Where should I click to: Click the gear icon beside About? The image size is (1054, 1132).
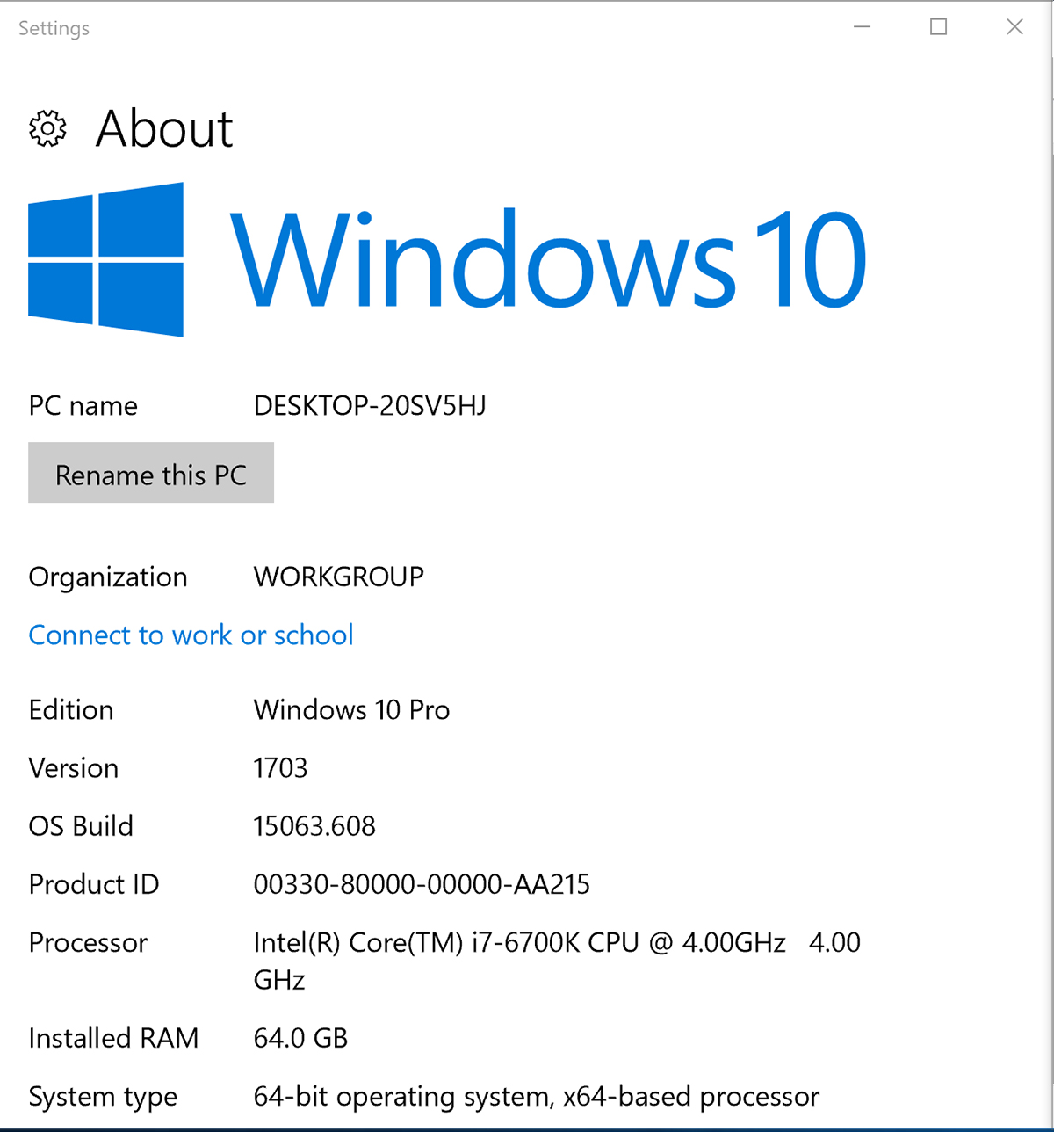tap(47, 128)
